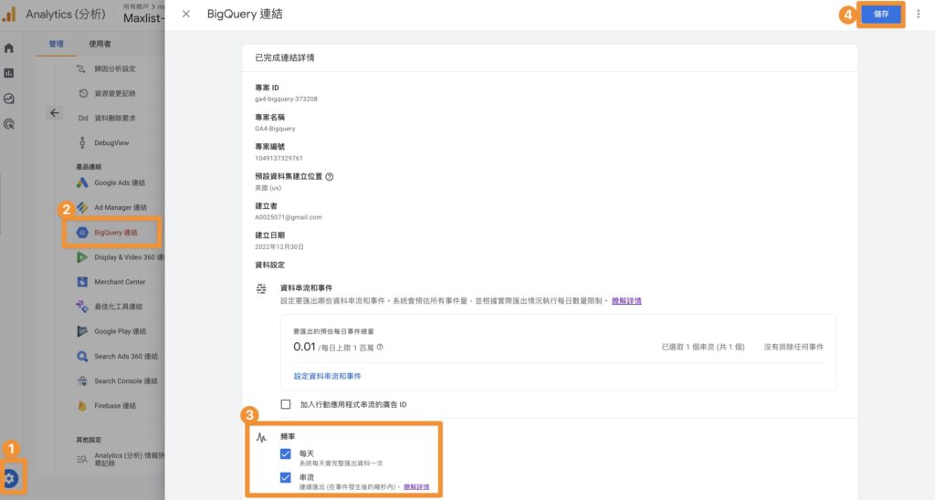Click the Merchant Center label
Screen dimensions: 935x500
click(x=120, y=282)
